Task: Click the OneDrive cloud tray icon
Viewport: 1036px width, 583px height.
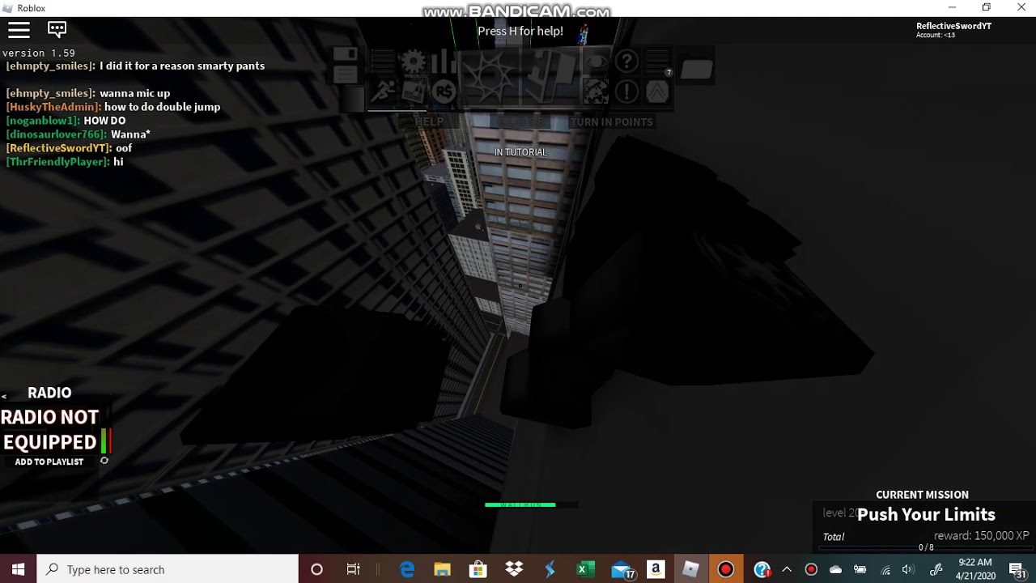Action: [x=835, y=569]
